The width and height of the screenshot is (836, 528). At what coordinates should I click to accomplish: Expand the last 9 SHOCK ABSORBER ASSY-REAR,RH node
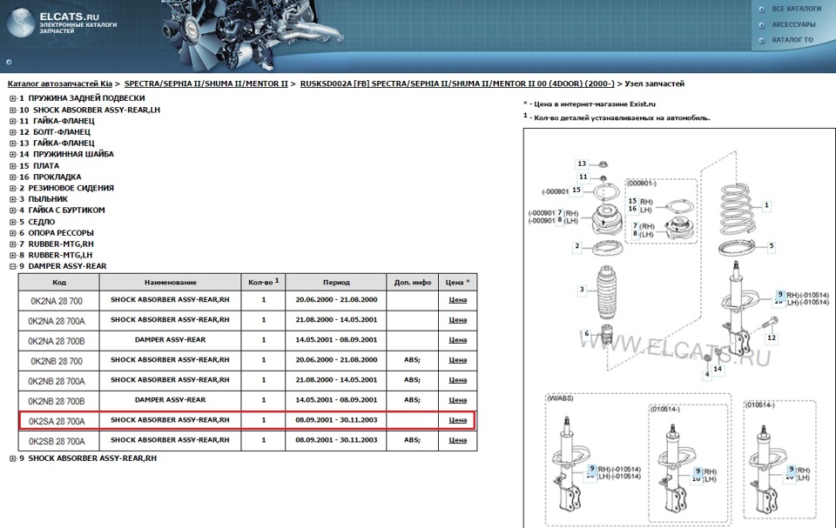(13, 458)
